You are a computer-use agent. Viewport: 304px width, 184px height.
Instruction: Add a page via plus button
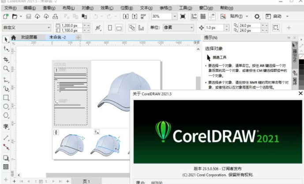coord(68,181)
